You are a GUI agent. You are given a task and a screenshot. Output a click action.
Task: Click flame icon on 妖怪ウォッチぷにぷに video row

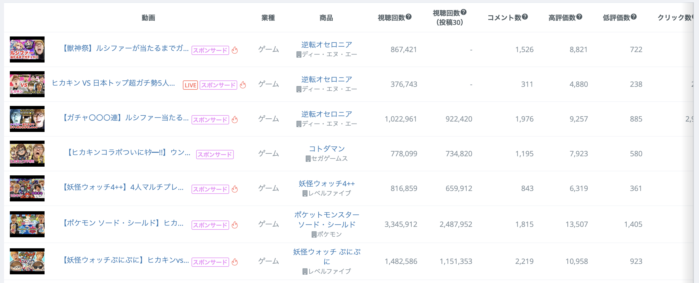click(235, 262)
